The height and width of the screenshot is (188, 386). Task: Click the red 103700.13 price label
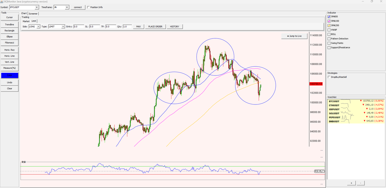click(316, 84)
